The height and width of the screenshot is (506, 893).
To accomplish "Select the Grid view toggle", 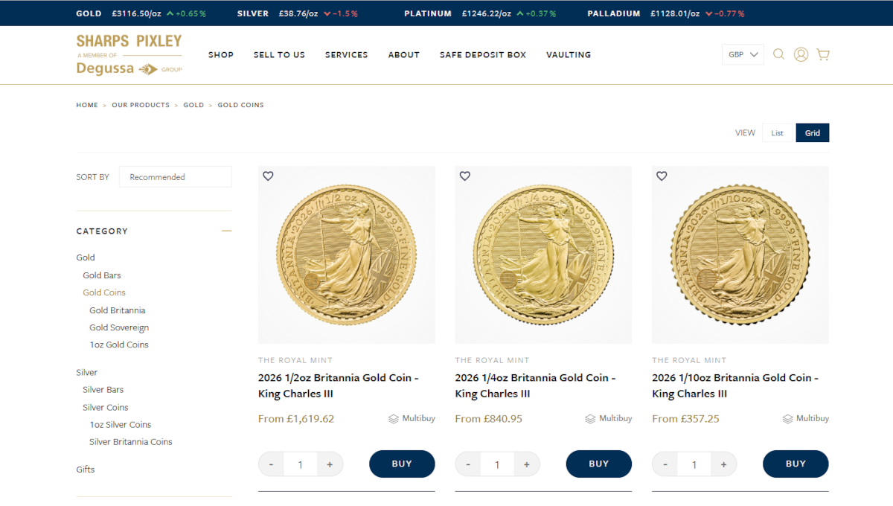I will point(812,133).
